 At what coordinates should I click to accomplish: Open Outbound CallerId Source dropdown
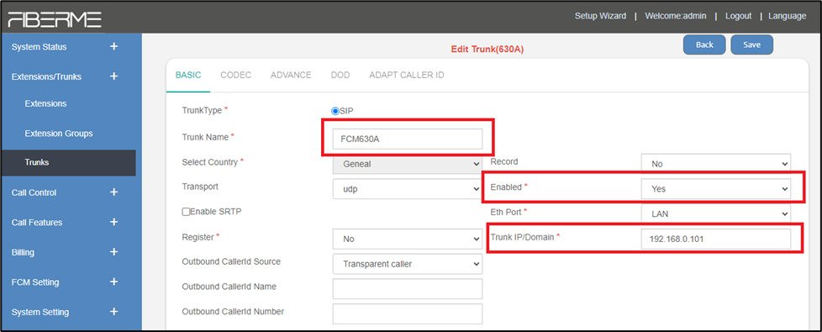point(408,264)
